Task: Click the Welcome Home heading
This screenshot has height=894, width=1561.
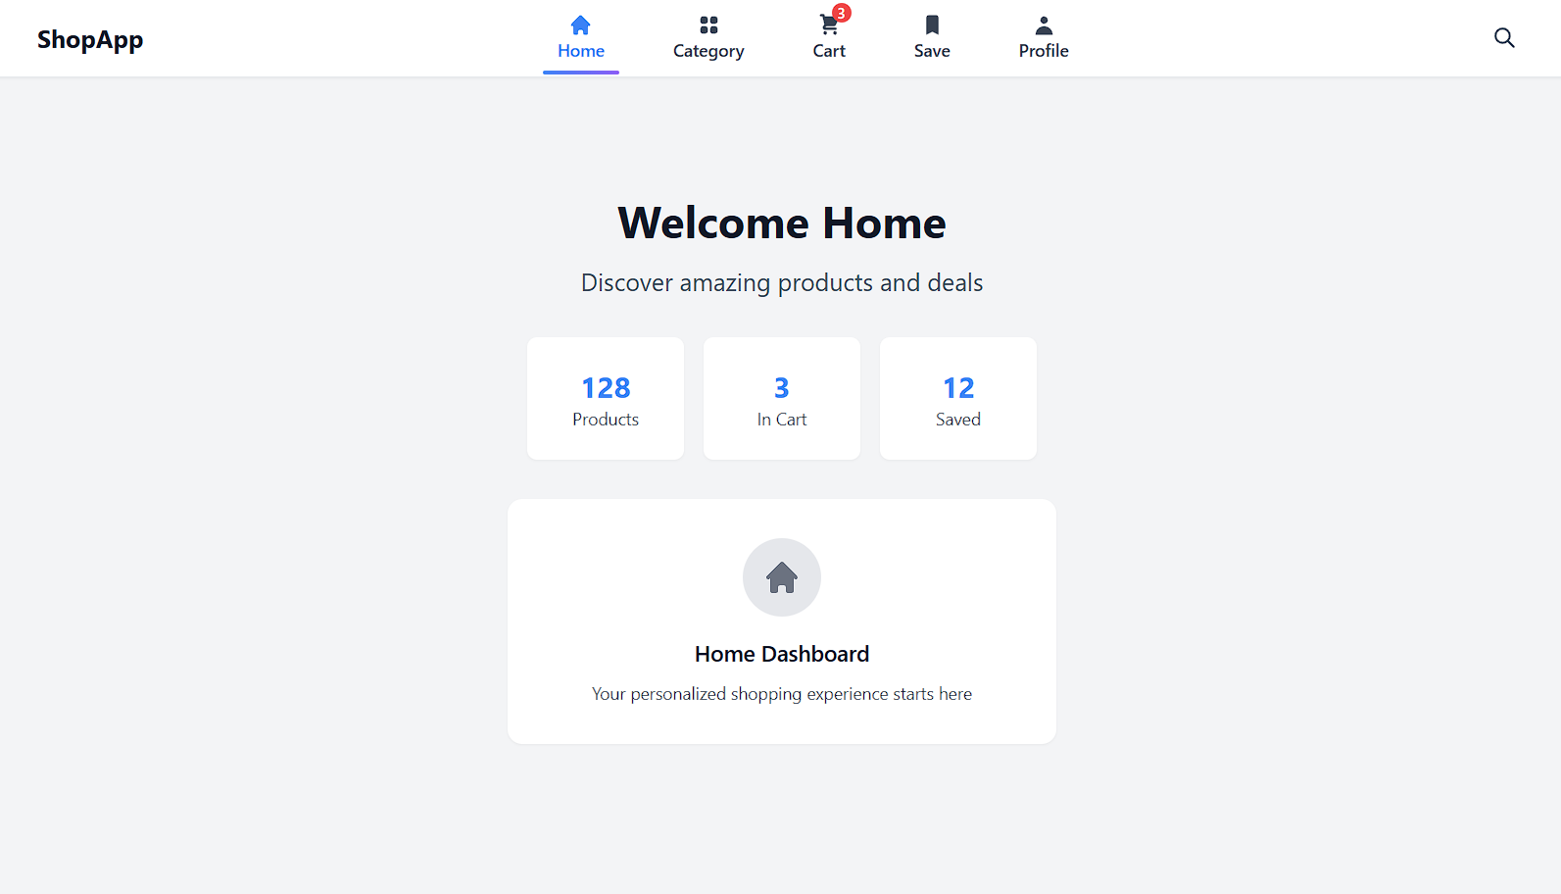Action: pyautogui.click(x=781, y=223)
